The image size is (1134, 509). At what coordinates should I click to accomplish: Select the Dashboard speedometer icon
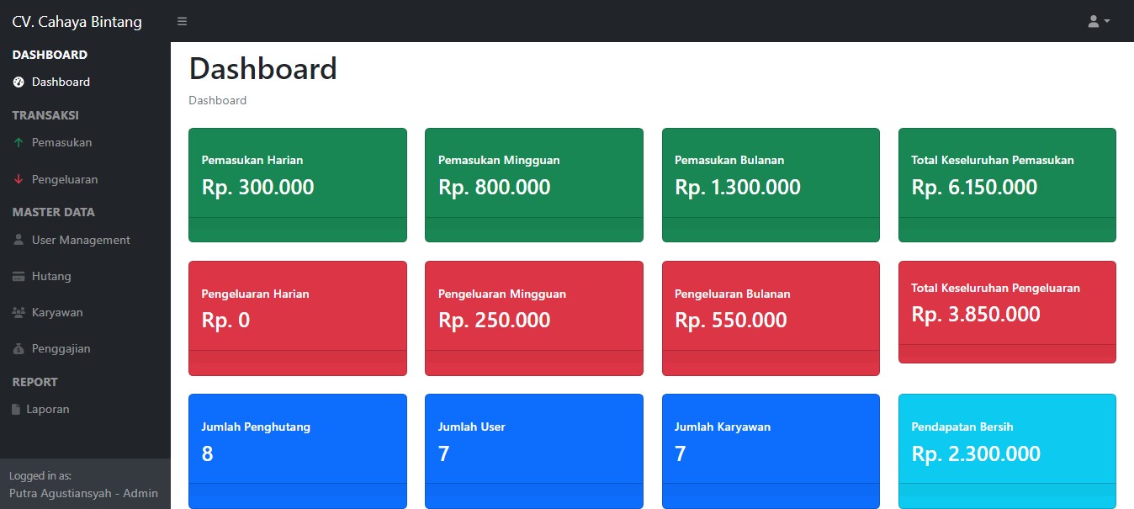pos(19,82)
